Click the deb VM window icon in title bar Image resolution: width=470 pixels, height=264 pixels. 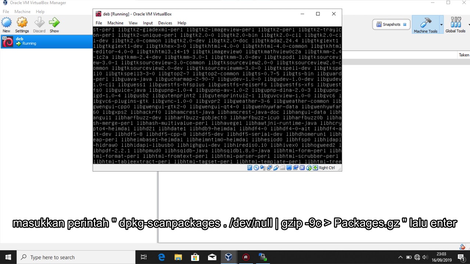(98, 14)
